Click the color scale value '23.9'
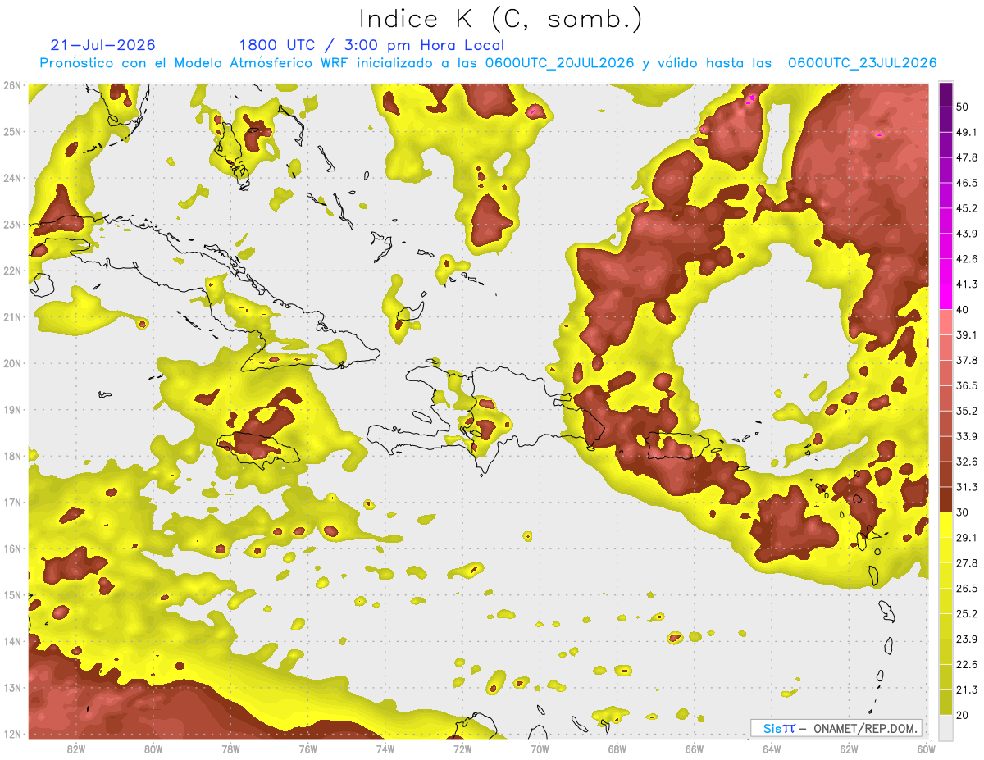The width and height of the screenshot is (984, 760). (x=967, y=639)
